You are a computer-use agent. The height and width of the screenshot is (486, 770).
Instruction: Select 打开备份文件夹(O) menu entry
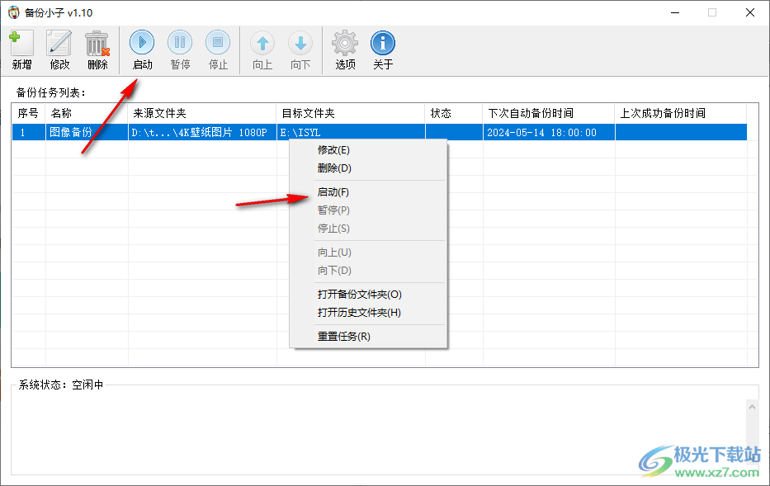360,295
